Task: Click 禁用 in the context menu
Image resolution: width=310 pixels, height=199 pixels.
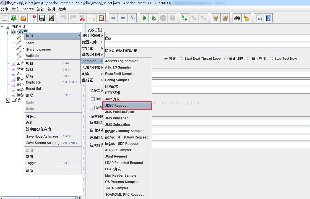Action: 53,157
